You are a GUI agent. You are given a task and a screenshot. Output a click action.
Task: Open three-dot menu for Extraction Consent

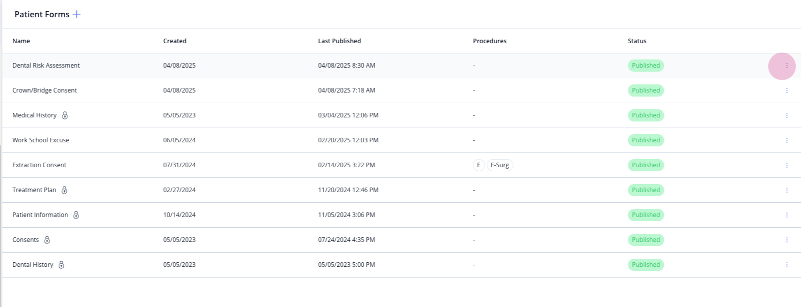coord(787,165)
